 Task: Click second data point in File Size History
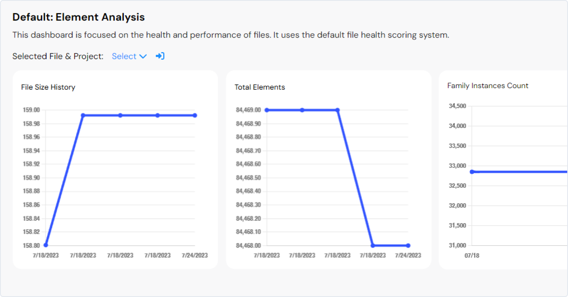pos(83,115)
